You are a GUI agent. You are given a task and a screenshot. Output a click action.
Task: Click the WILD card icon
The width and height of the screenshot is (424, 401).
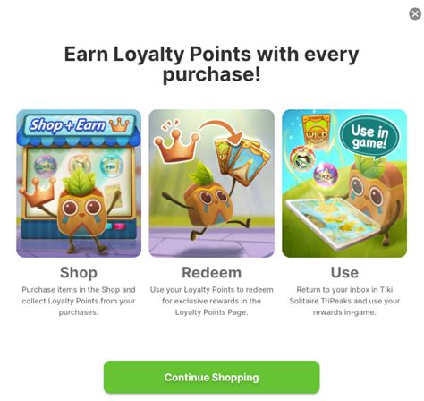(x=316, y=131)
